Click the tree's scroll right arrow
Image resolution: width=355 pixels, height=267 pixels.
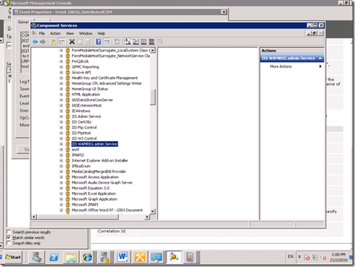pos(147,217)
